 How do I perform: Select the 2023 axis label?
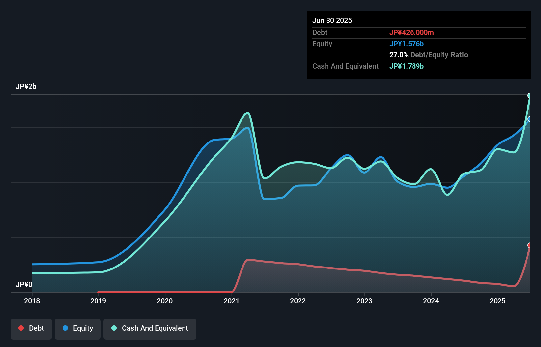click(364, 301)
